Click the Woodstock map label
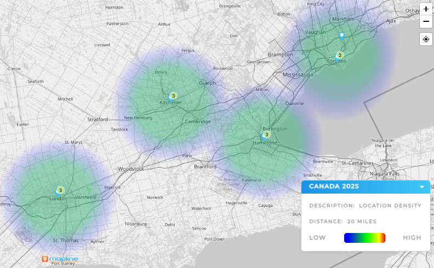 130,169
